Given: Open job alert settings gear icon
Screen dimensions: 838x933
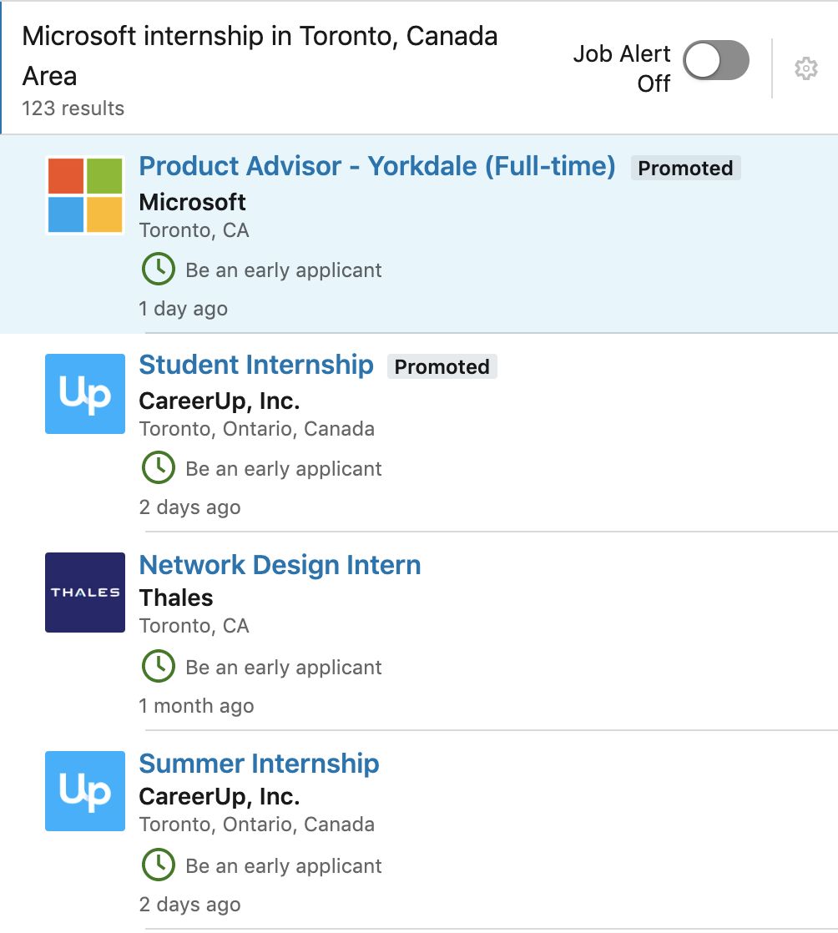Looking at the screenshot, I should [x=805, y=68].
